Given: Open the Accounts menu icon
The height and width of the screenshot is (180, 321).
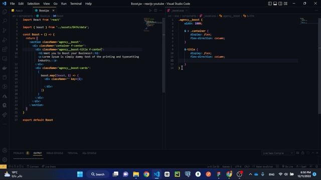Looking at the screenshot, I should click(5, 150).
